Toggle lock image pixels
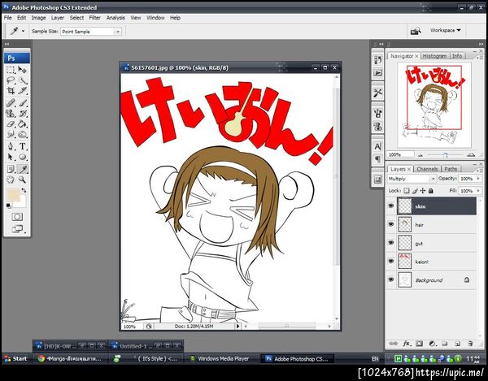This screenshot has width=488, height=381. coord(415,190)
